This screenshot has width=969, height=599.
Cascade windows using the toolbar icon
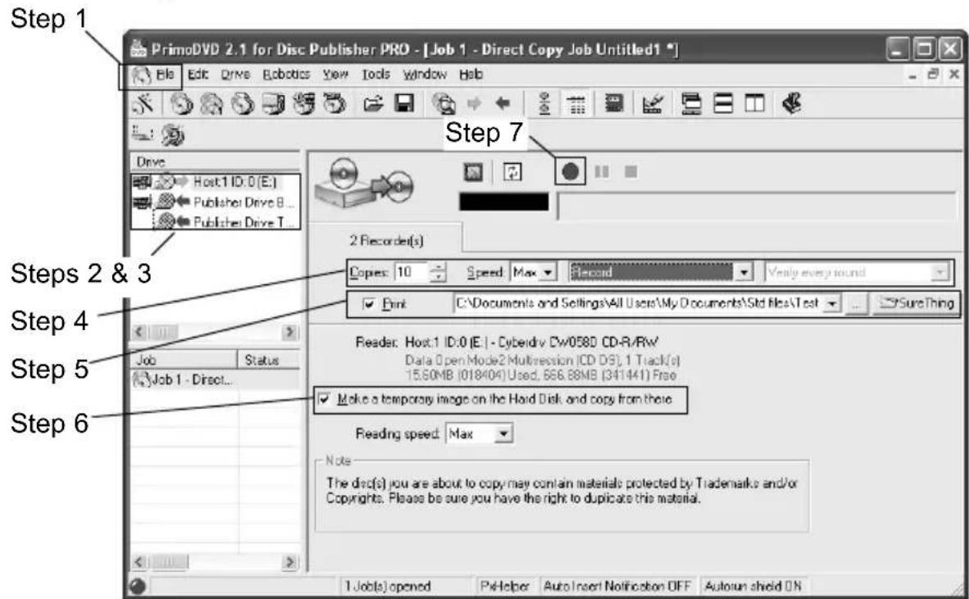691,104
